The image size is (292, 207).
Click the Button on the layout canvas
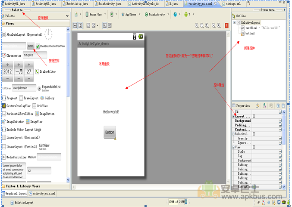110,132
